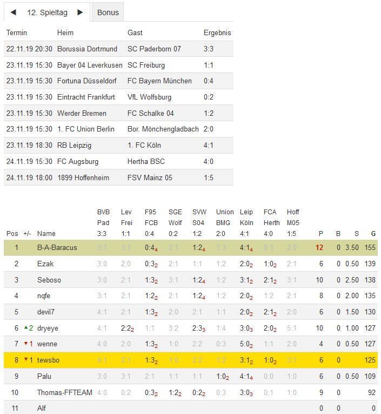
Task: Go to previous matchday with left arrow
Action: tap(14, 12)
